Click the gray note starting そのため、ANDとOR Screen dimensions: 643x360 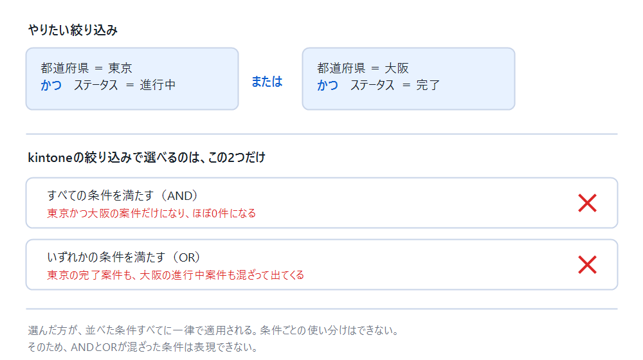(x=143, y=347)
